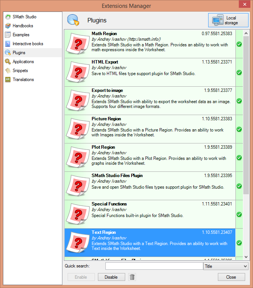Viewport: 253px width, 288px height.
Task: Click the Handbooks book stack icon
Action: (8, 26)
